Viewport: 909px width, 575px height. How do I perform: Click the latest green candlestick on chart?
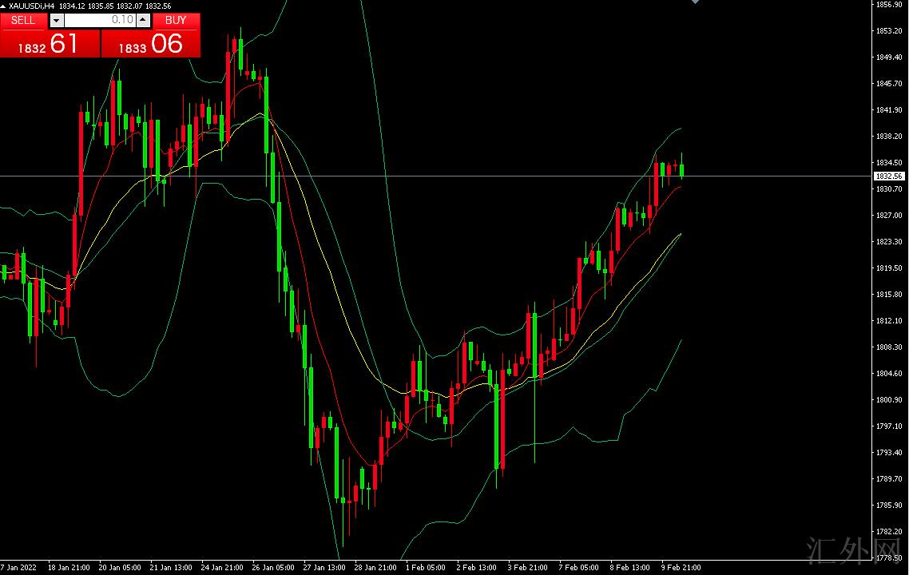(x=681, y=171)
